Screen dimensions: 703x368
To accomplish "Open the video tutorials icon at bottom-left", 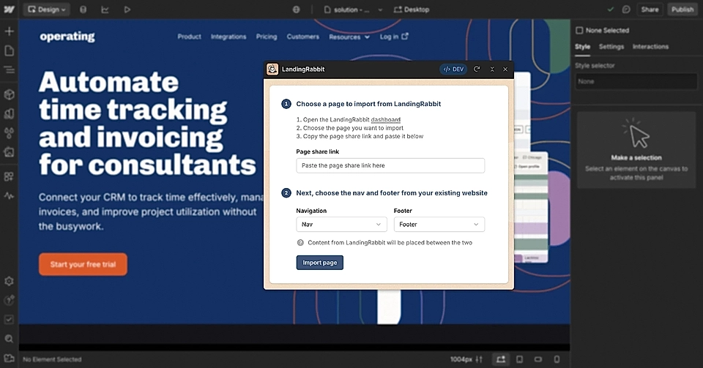I will coord(9,358).
